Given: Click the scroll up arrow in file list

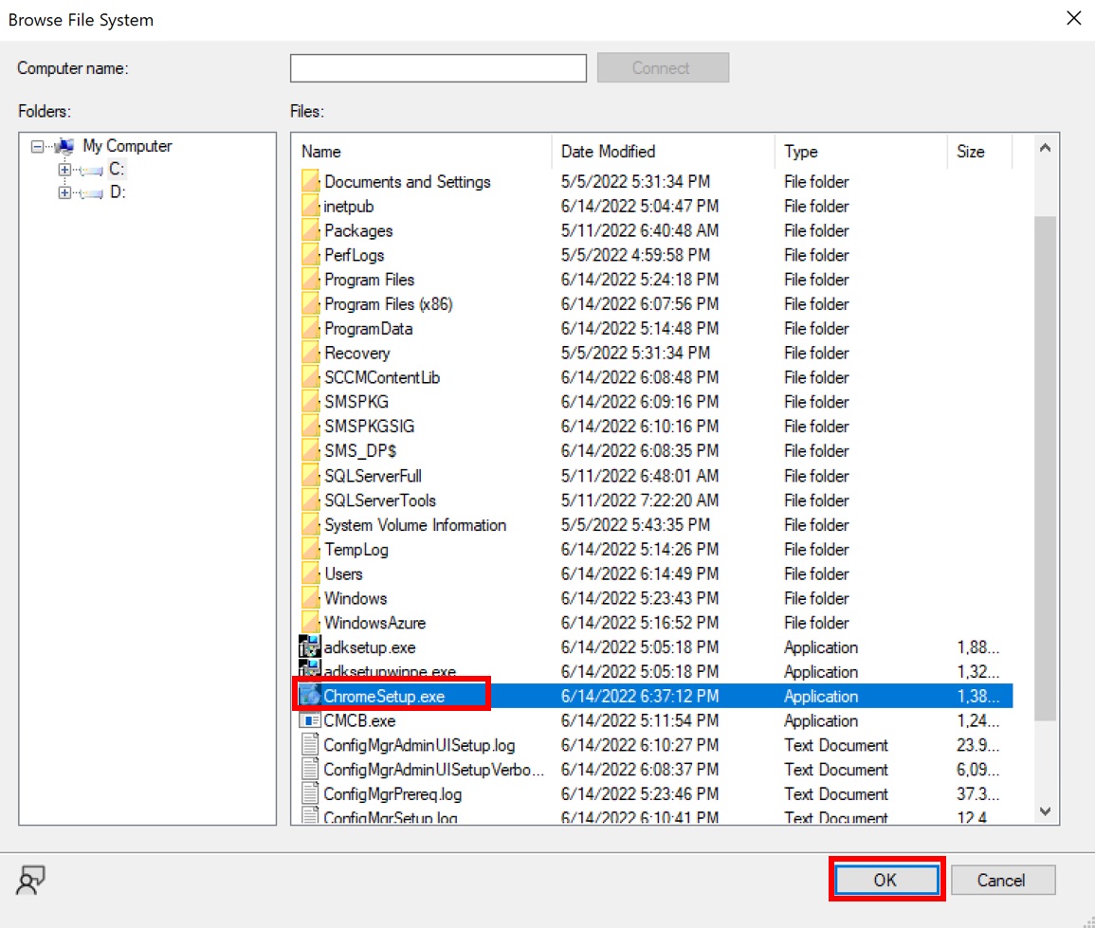Looking at the screenshot, I should 1045,148.
